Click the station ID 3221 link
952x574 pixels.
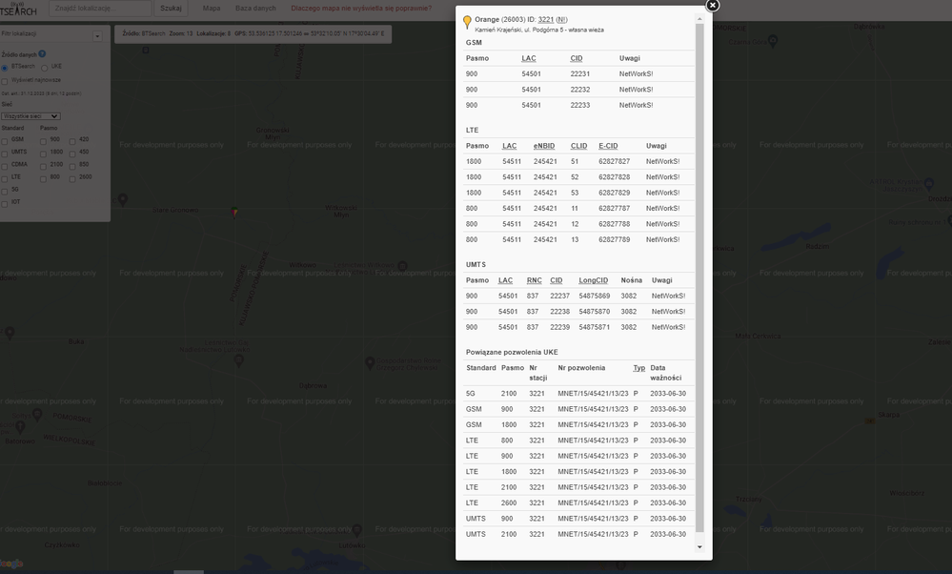click(546, 19)
